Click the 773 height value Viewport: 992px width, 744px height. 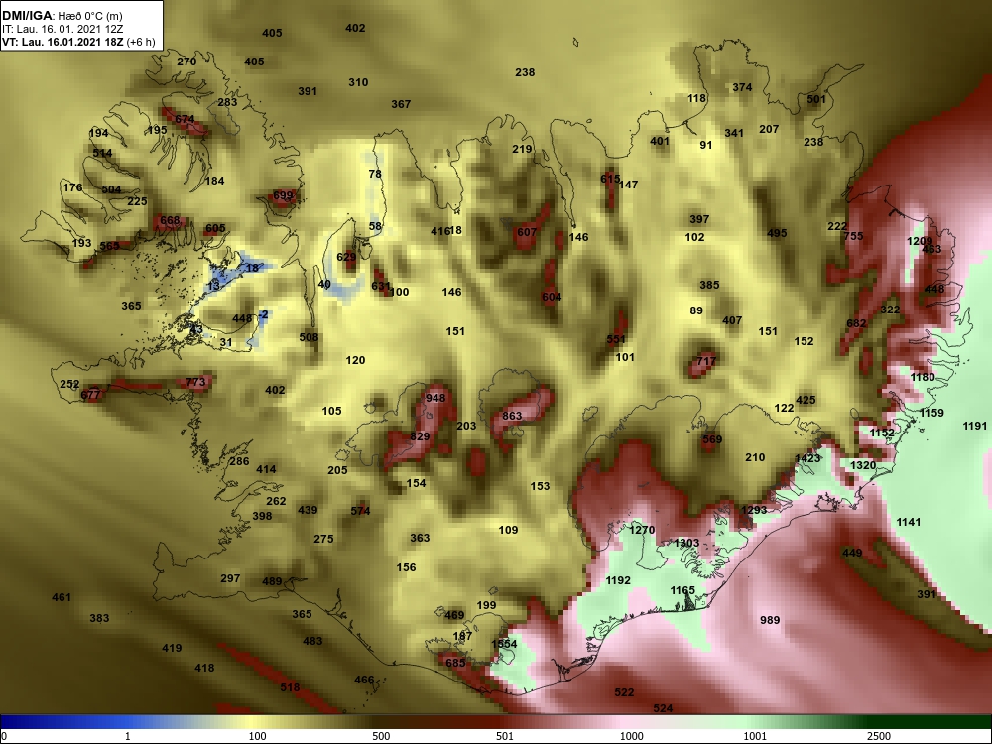point(195,382)
